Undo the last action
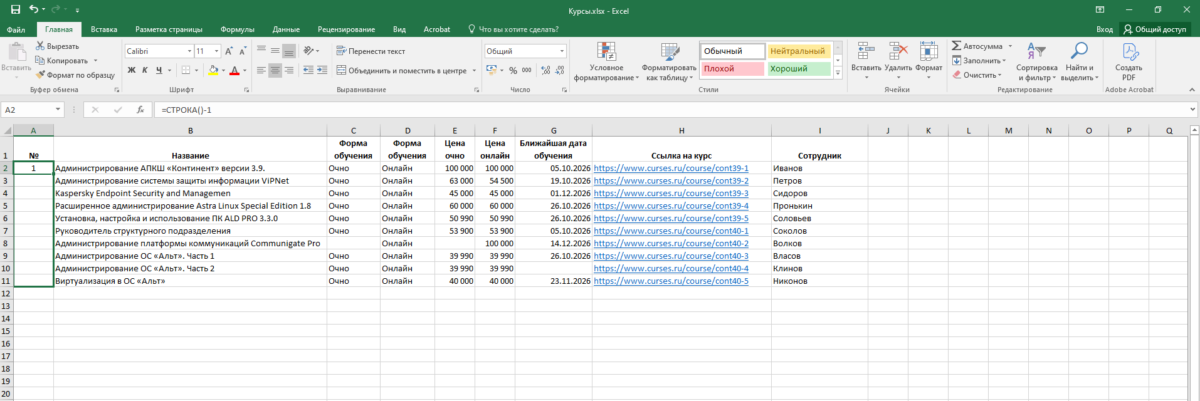 tap(34, 9)
